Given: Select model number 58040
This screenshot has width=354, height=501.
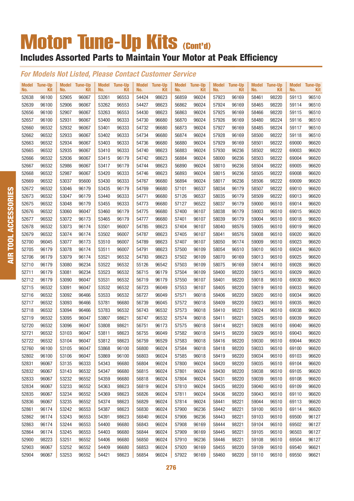Looking at the screenshot, I should (219, 227).
